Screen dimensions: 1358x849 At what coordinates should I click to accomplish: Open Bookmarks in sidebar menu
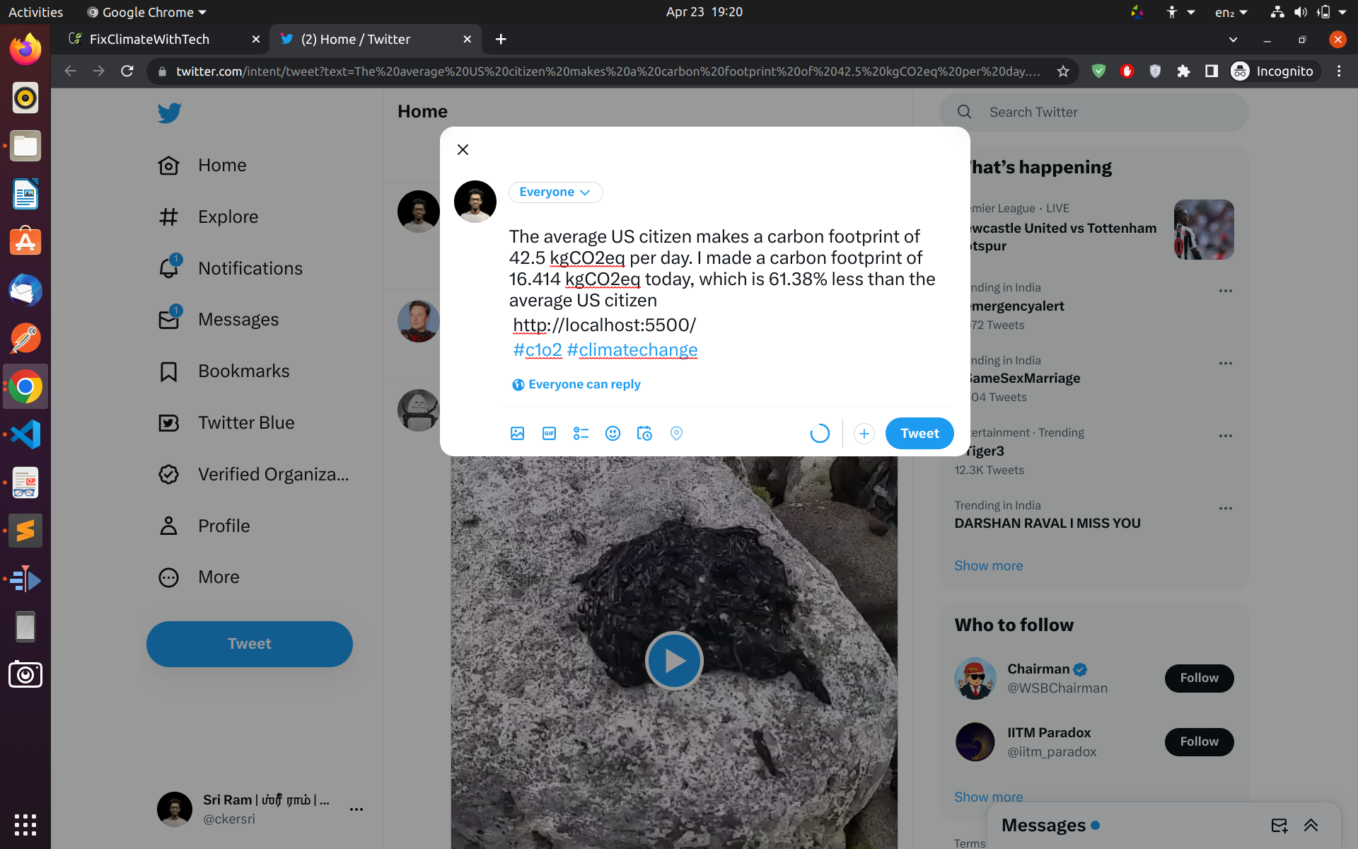243,371
